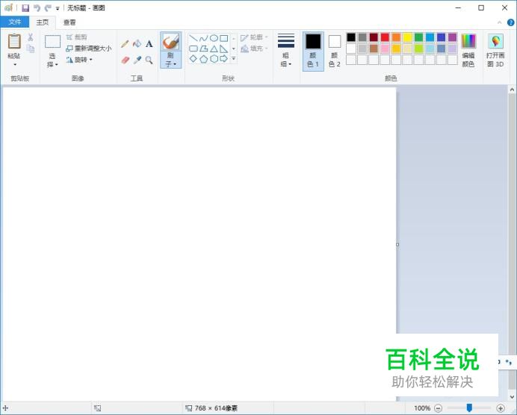The image size is (517, 415).
Task: Click the vertical scrollbar up arrow
Action: pos(512,90)
